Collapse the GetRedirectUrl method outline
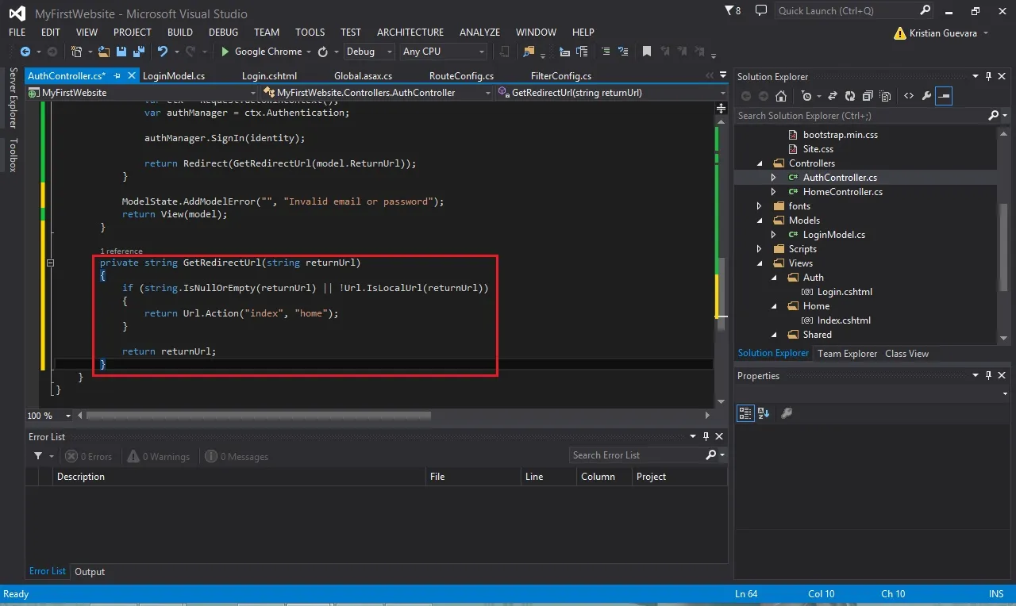 click(49, 263)
